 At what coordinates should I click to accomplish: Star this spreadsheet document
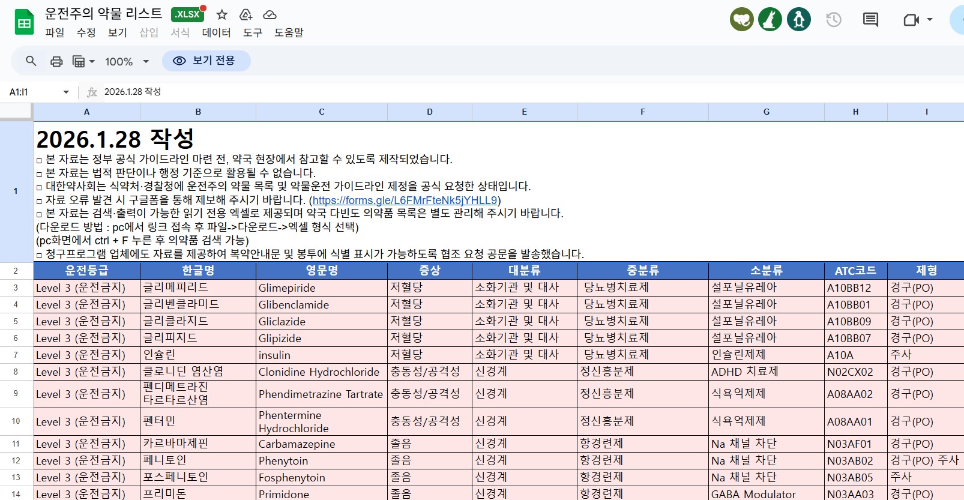click(x=222, y=15)
